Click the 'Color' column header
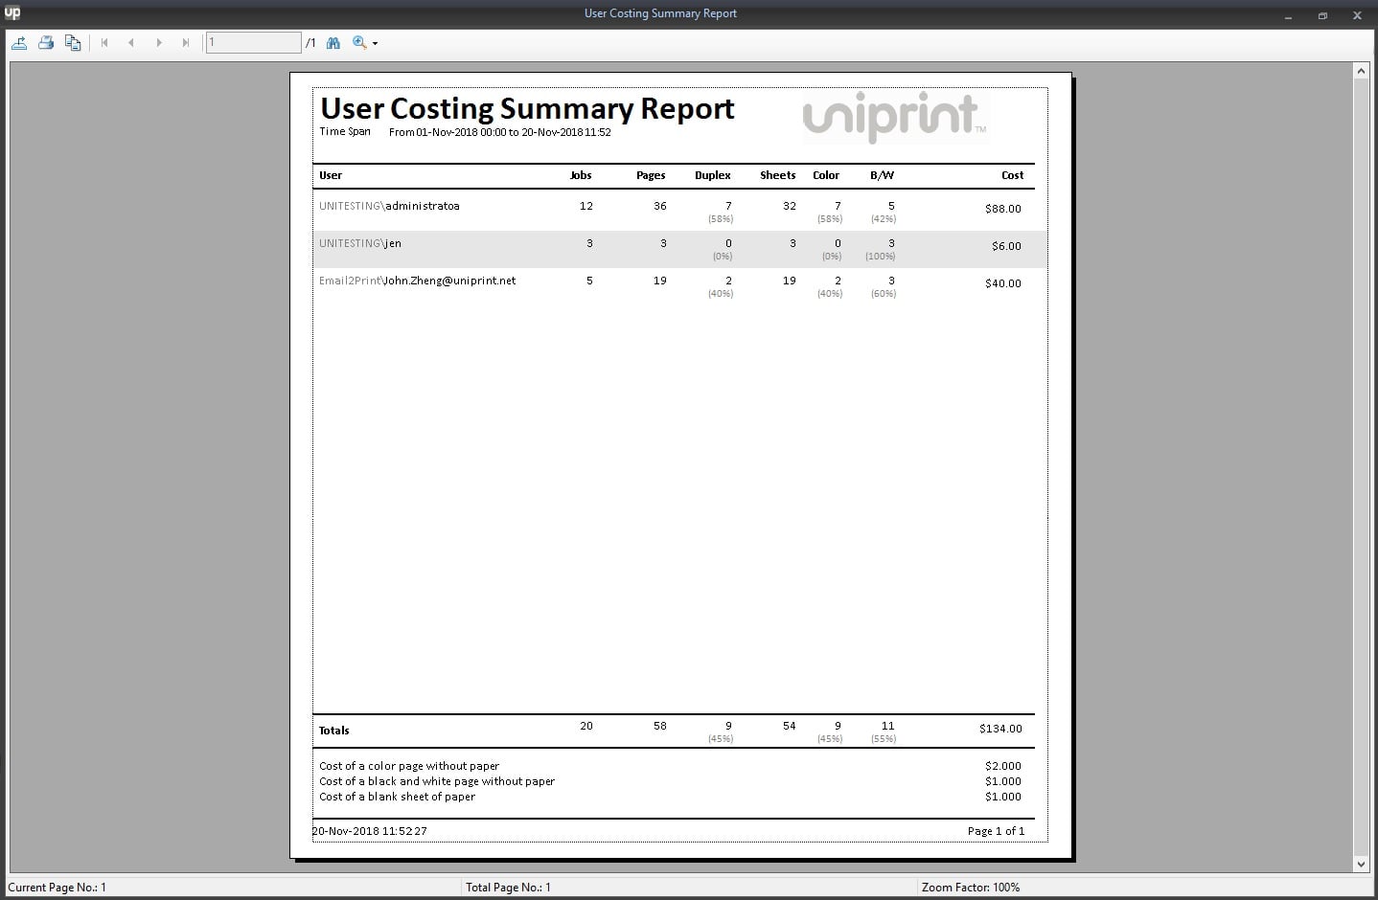This screenshot has height=900, width=1378. [x=826, y=175]
